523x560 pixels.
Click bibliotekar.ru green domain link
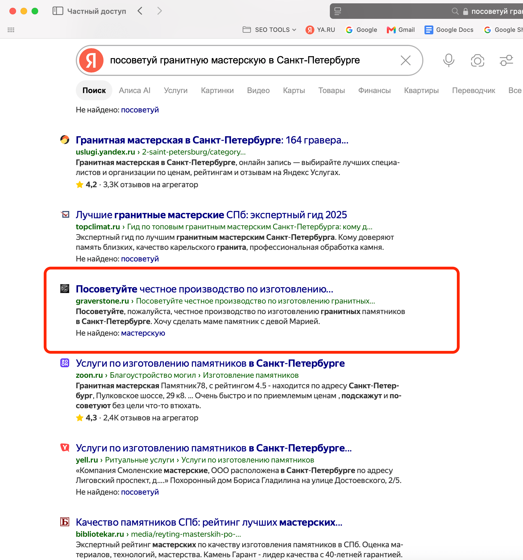100,534
